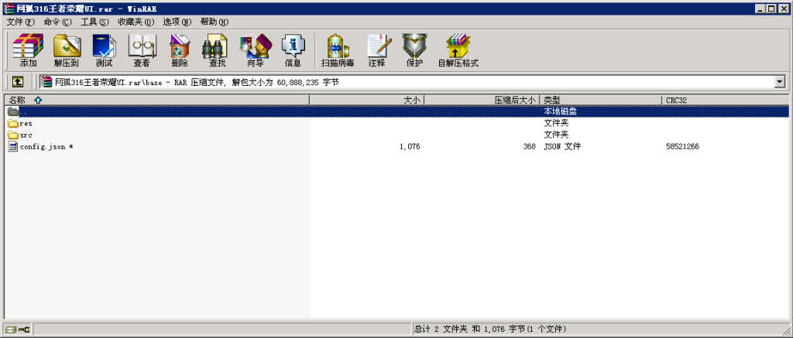
Task: Open the 帮助(H) menu
Action: click(215, 22)
